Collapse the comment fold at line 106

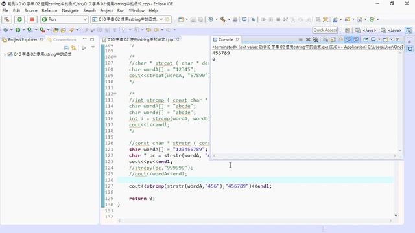pyautogui.click(x=115, y=57)
